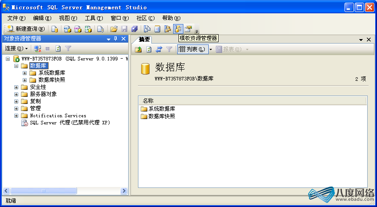Collapse the WWW-B7357873F0B server node
377x207 pixels.
pyautogui.click(x=8, y=59)
